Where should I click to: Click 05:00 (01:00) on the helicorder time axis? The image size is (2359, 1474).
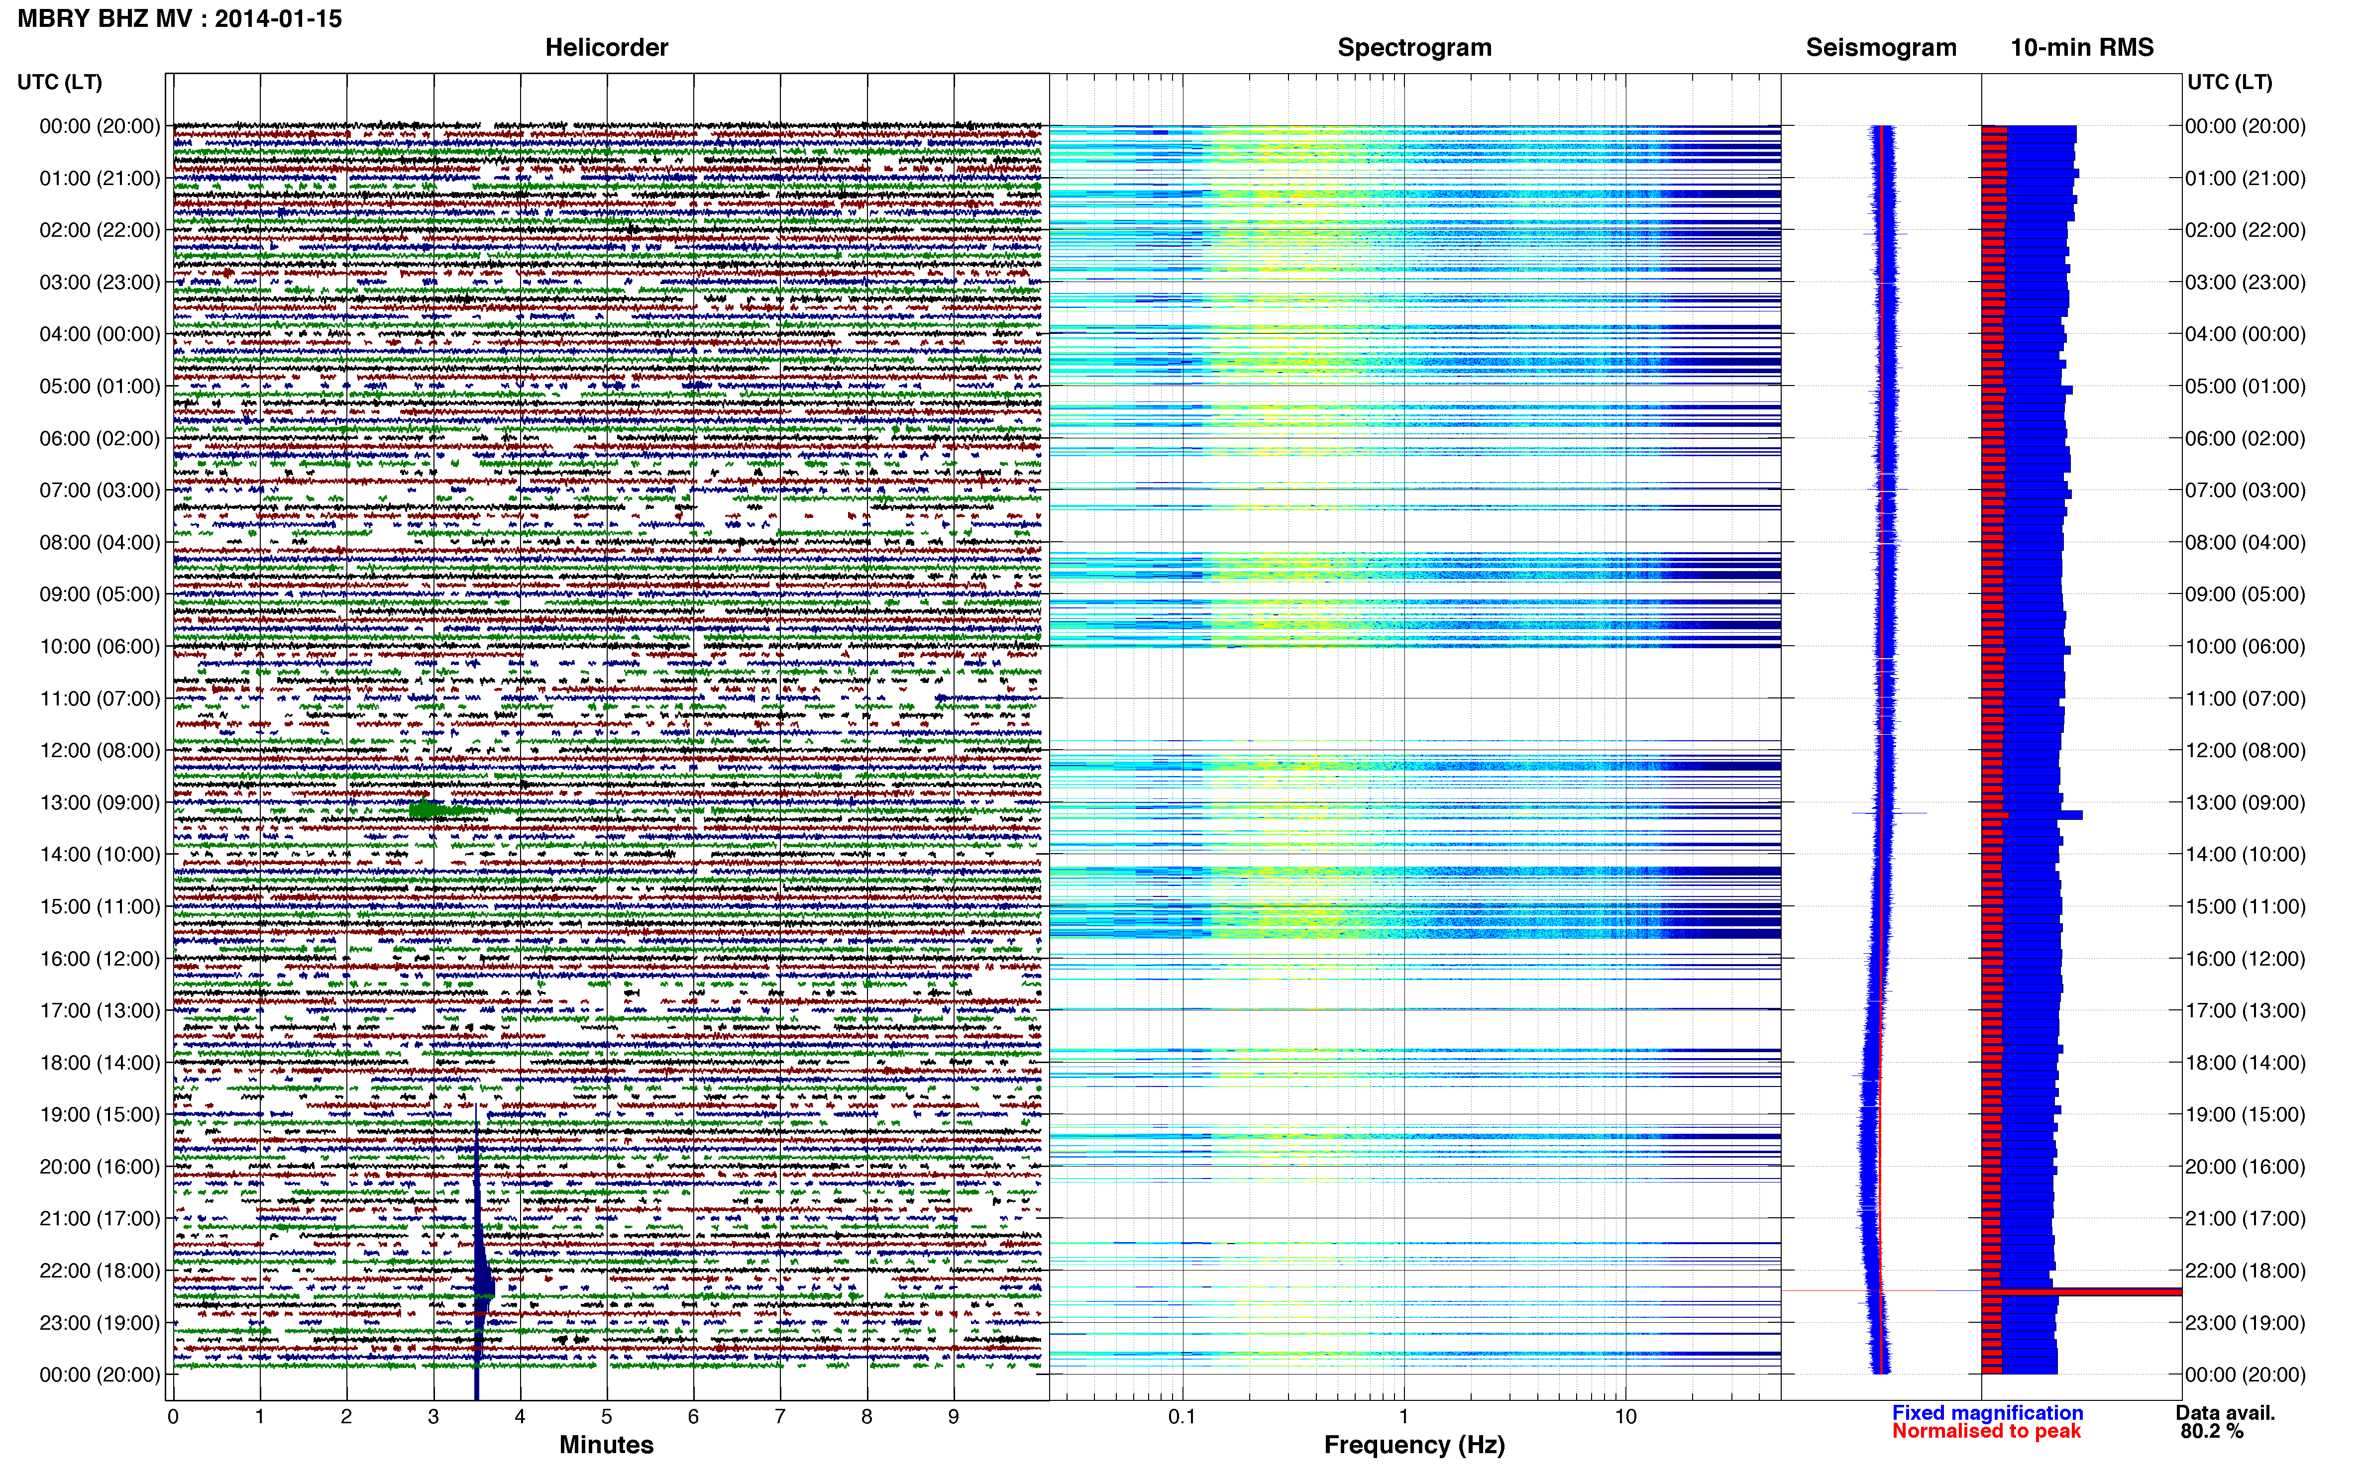(x=100, y=386)
